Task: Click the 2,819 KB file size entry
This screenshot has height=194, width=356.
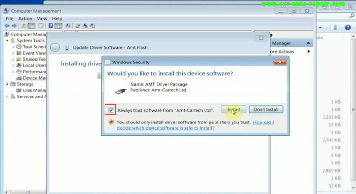Action: tap(331, 171)
